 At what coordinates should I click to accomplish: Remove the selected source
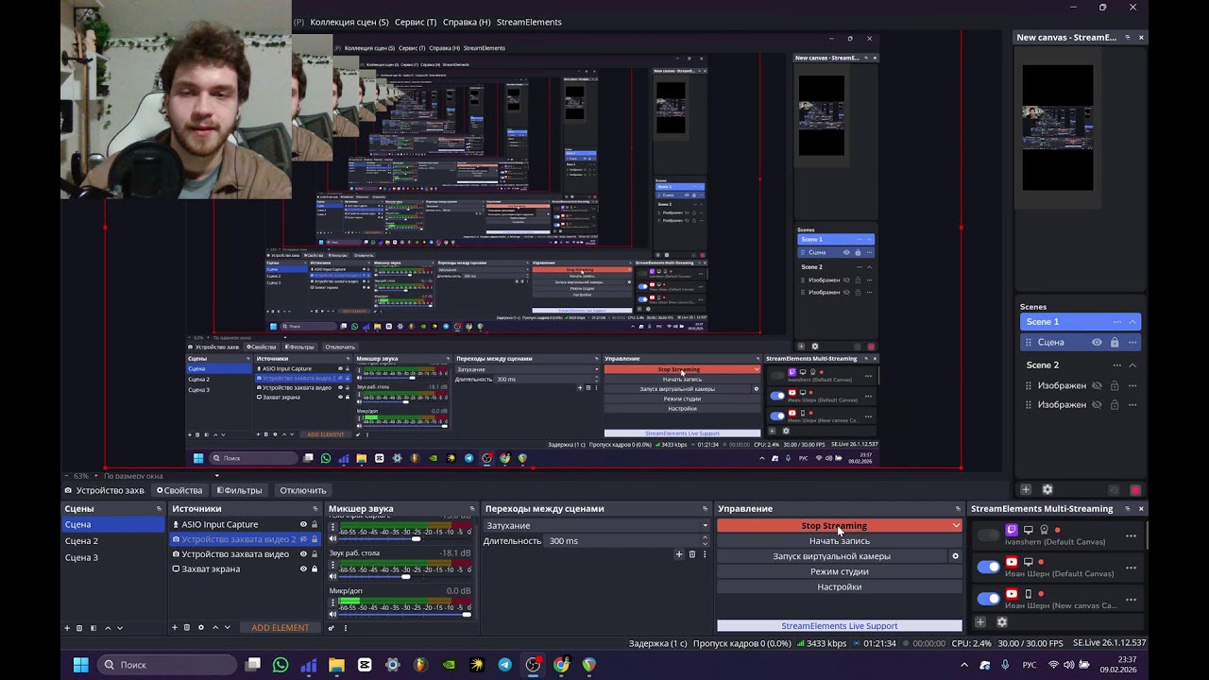click(x=187, y=628)
